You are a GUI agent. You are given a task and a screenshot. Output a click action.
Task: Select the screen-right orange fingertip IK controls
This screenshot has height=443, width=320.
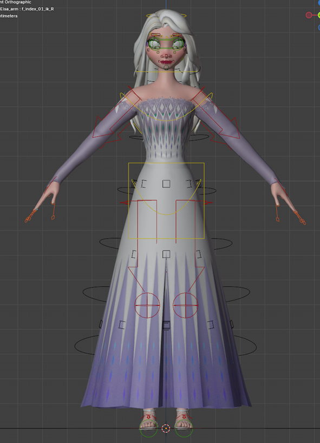(x=299, y=218)
